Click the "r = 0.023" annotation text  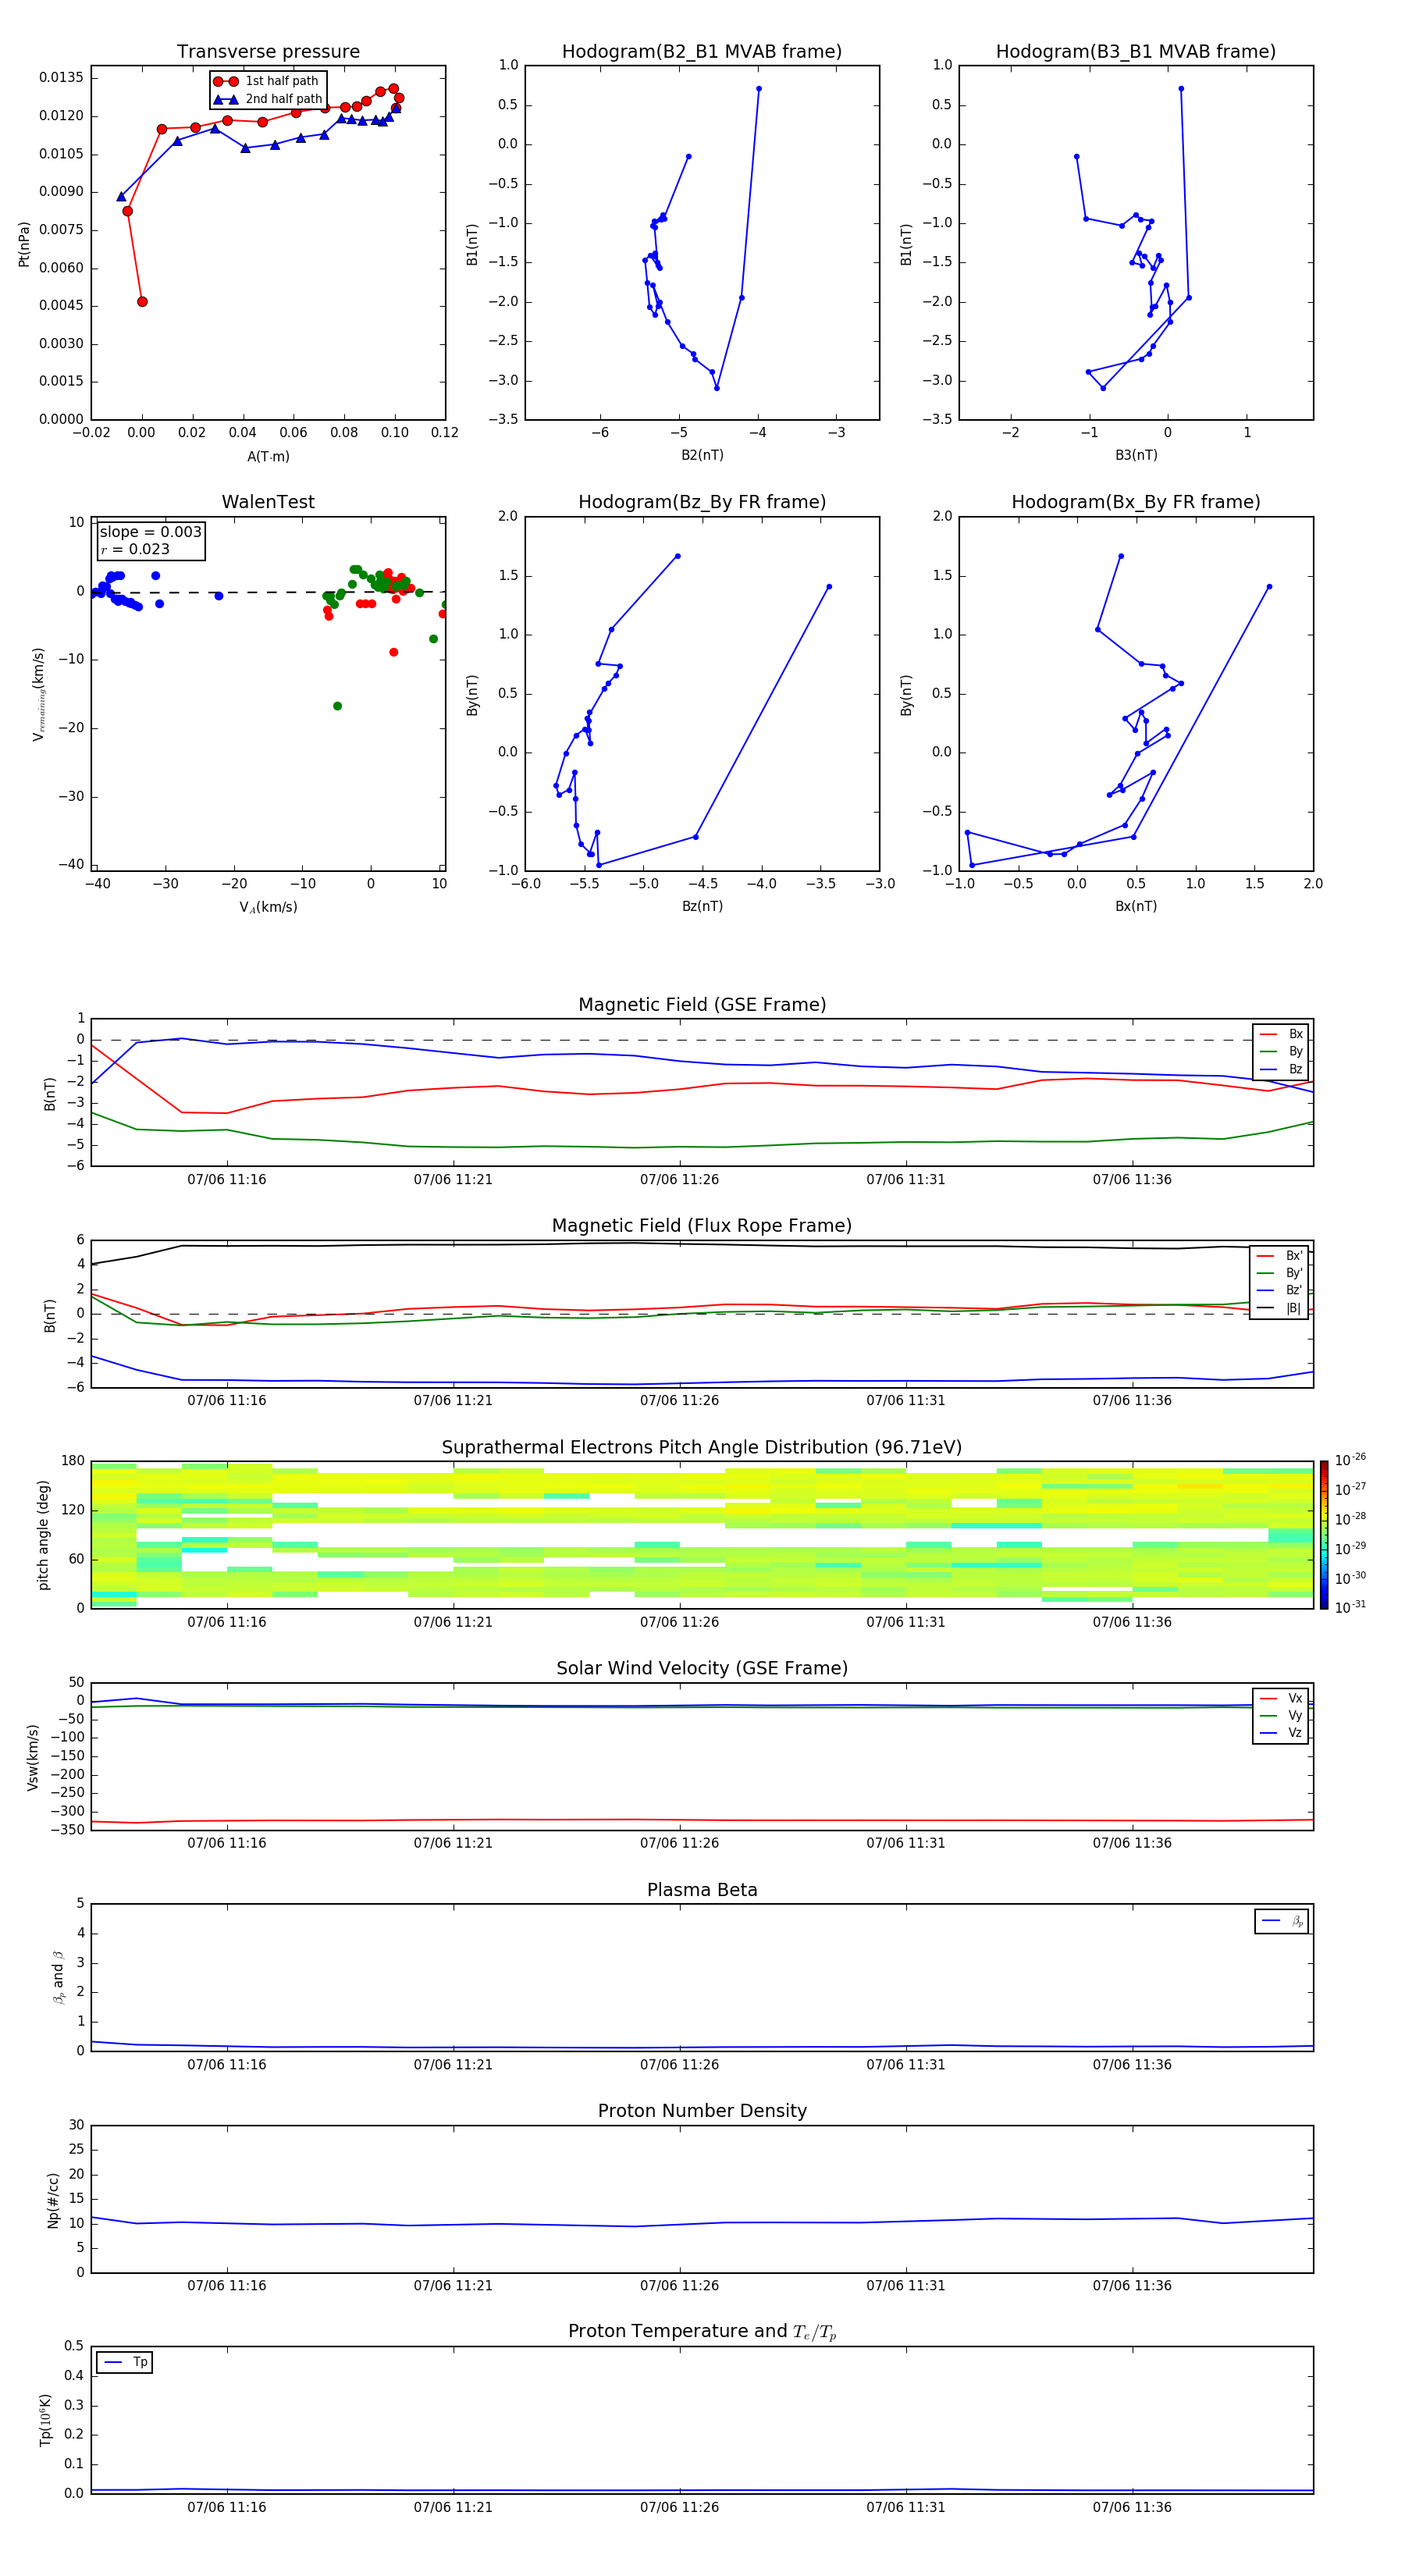pos(135,549)
